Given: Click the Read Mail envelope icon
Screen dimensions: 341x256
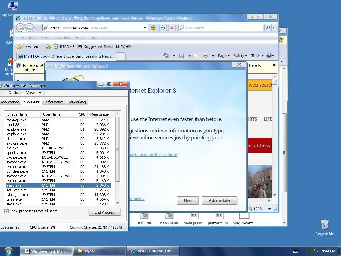Looking at the screenshot, I should pos(196,56).
